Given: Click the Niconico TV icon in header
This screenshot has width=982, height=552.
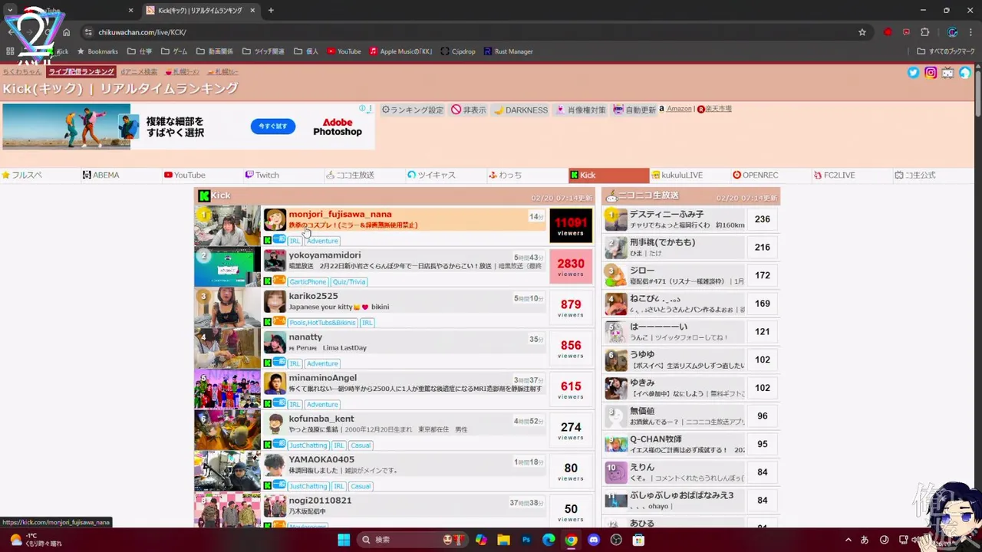Looking at the screenshot, I should (947, 73).
